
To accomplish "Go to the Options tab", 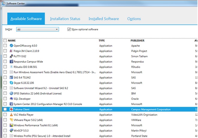I will (x=134, y=19).
